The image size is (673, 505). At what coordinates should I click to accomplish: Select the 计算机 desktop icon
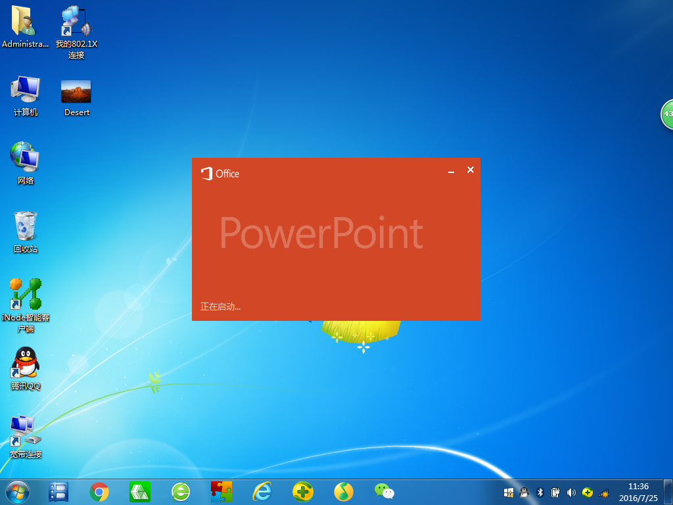(x=26, y=96)
